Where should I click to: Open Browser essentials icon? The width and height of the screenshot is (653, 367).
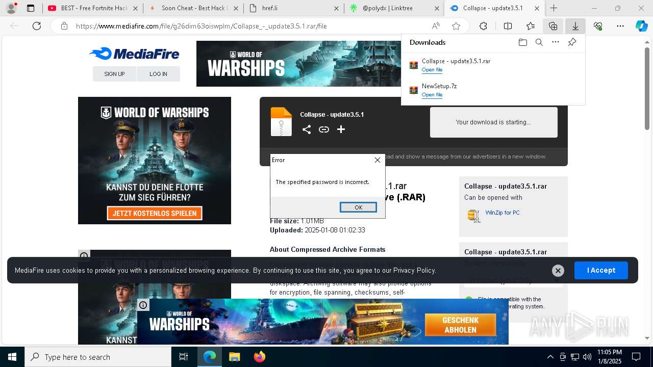tap(598, 26)
